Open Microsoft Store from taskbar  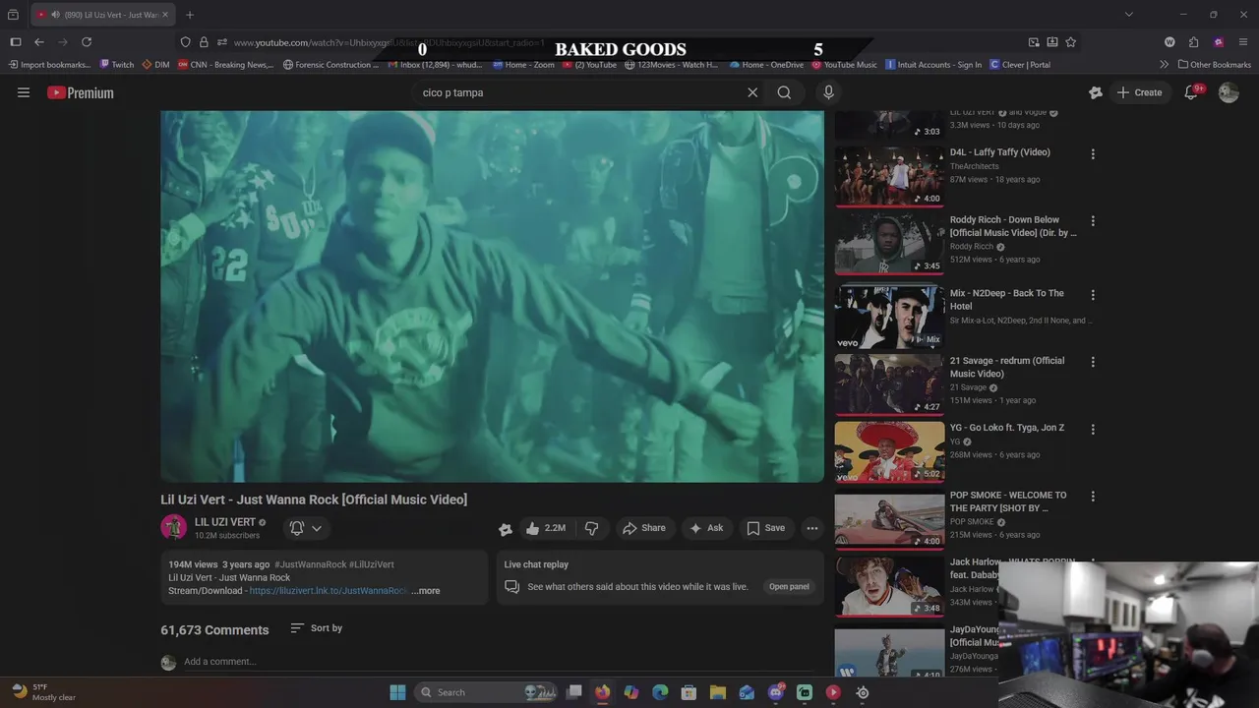[689, 692]
